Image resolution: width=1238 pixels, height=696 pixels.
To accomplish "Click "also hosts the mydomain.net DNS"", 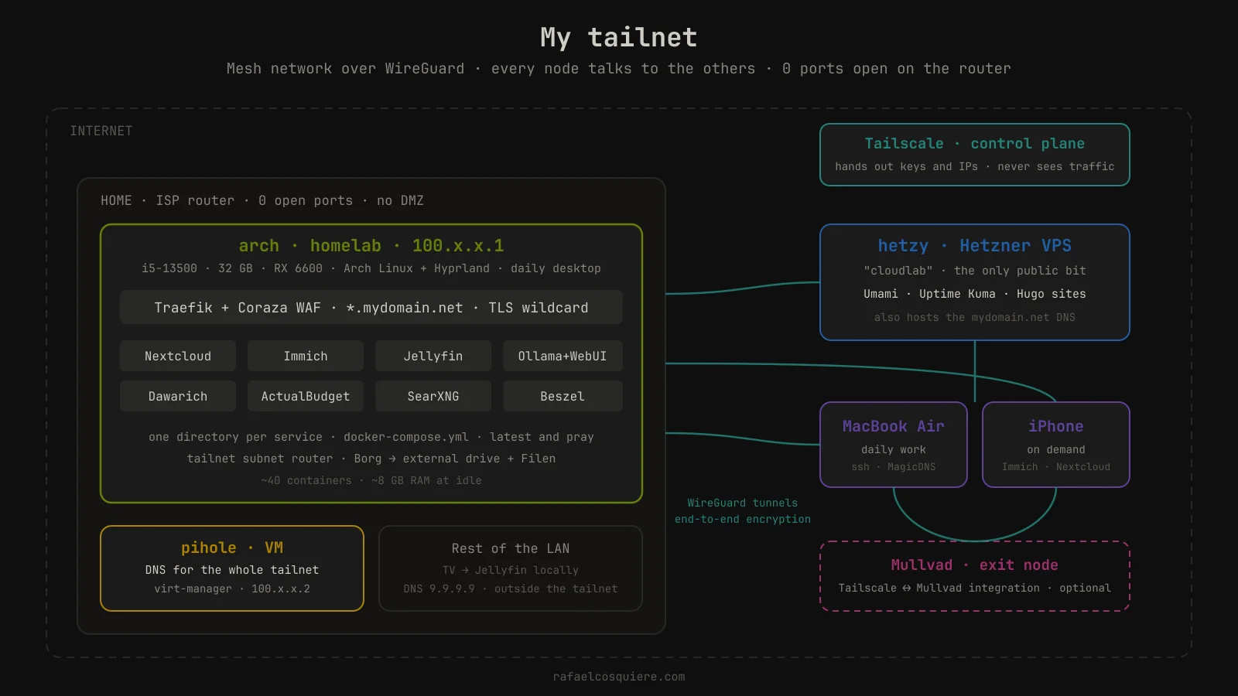I will [x=975, y=317].
